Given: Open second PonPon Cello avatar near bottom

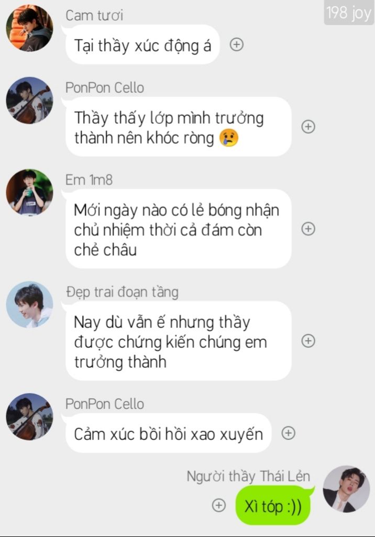Looking at the screenshot, I should click(x=30, y=417).
